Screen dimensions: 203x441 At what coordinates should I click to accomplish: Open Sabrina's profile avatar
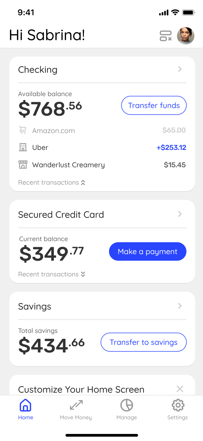[186, 36]
